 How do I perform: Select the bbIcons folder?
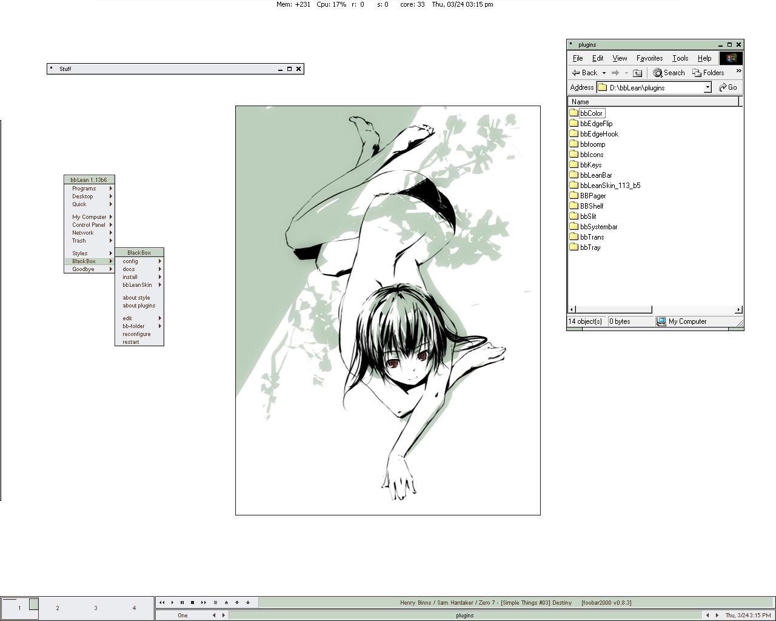pos(586,155)
